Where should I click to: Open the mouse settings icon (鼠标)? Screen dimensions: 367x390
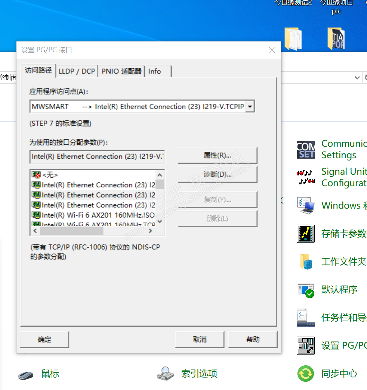(x=26, y=375)
